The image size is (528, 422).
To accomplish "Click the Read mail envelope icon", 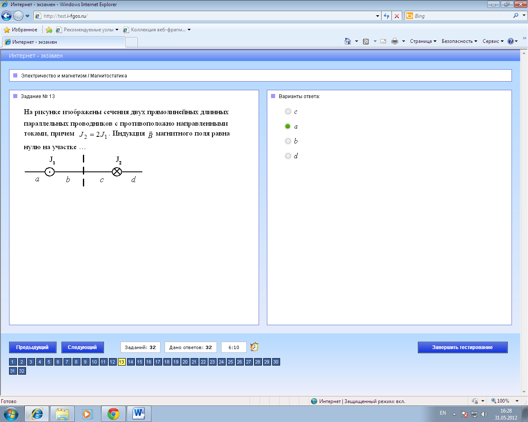I will (383, 41).
